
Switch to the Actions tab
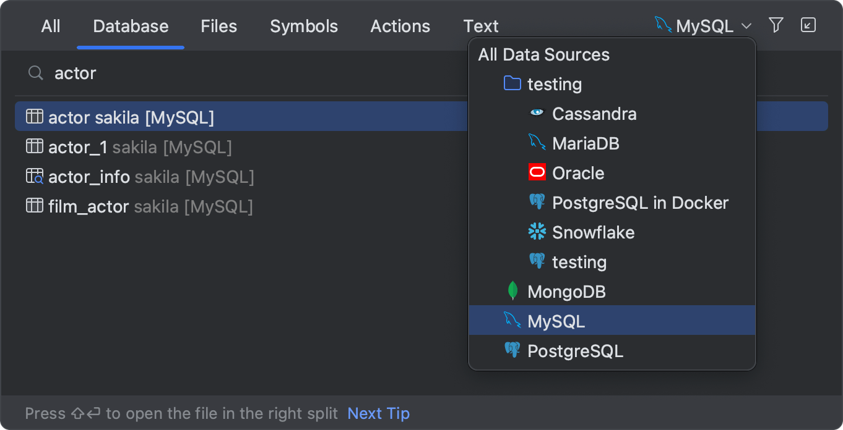(400, 26)
